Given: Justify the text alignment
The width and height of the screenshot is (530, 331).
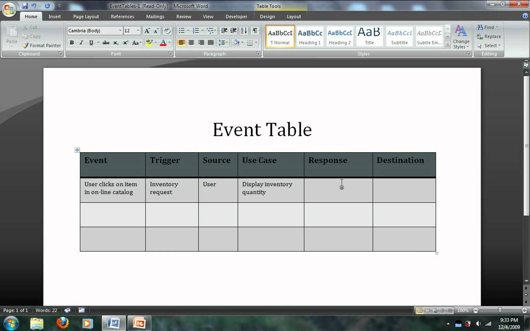Looking at the screenshot, I should point(211,43).
